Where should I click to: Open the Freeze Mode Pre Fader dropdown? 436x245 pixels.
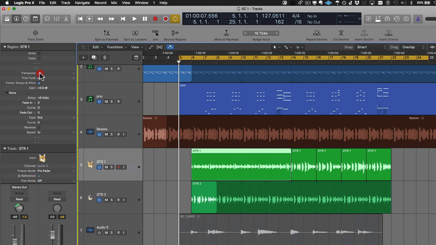click(x=55, y=171)
